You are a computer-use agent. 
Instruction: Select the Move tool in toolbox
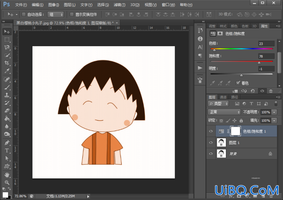coord(7,32)
